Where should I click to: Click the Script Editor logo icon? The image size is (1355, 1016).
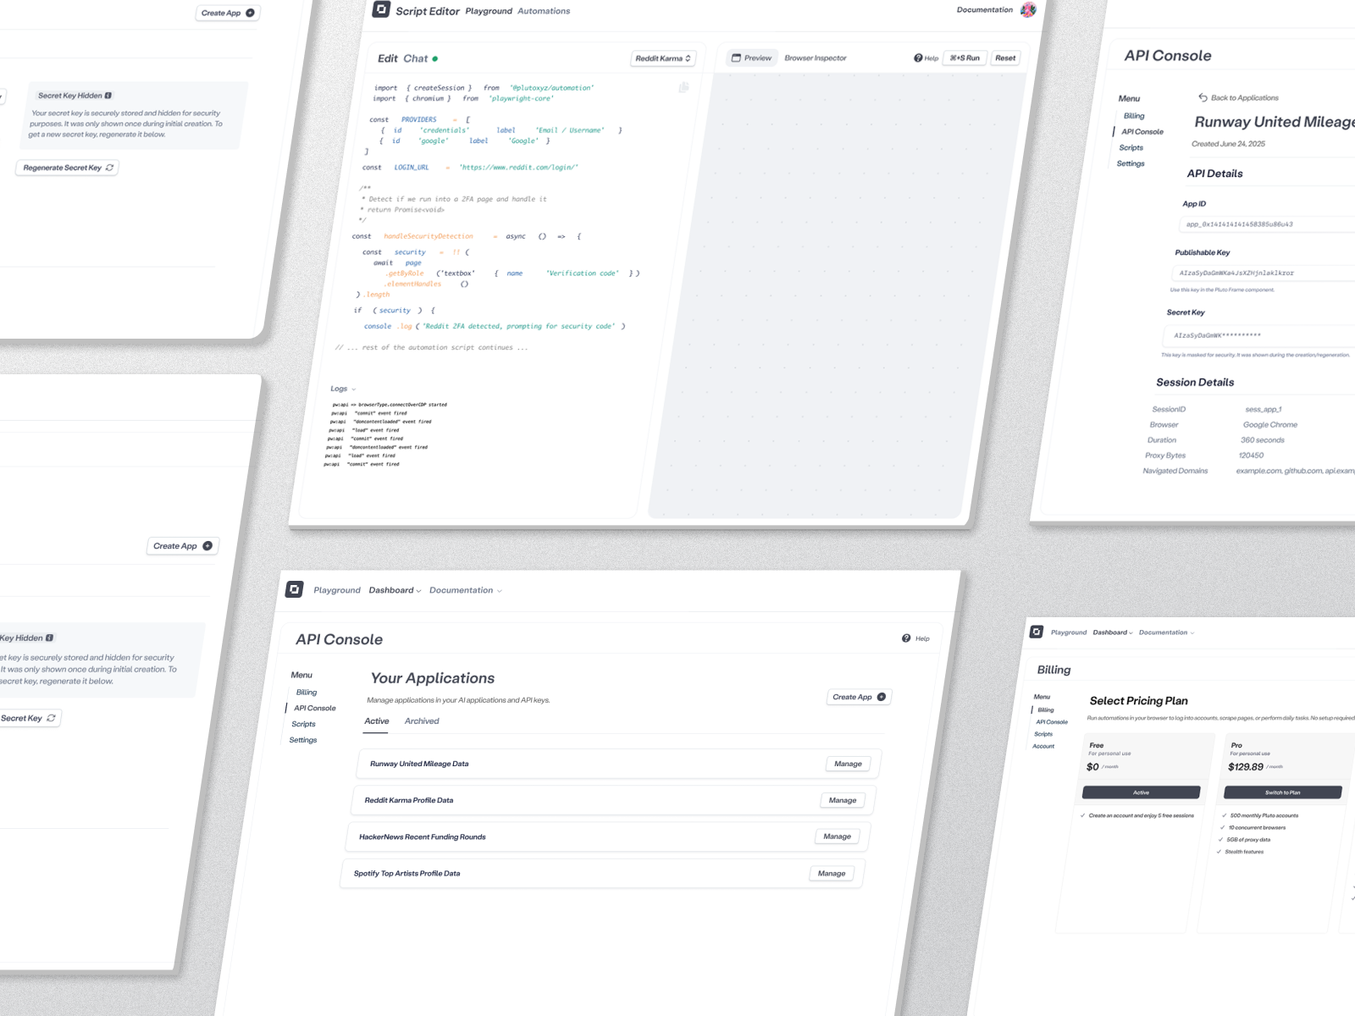click(x=381, y=9)
